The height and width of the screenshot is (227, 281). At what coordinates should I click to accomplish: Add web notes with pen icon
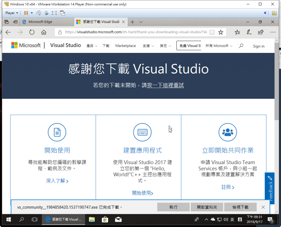(x=249, y=32)
